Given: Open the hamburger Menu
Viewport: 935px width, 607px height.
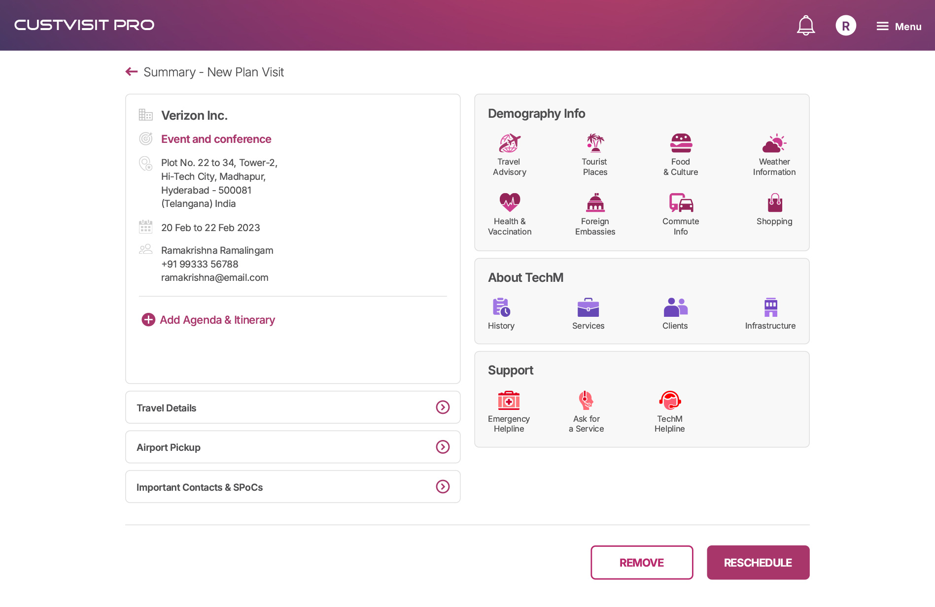Looking at the screenshot, I should coord(899,27).
